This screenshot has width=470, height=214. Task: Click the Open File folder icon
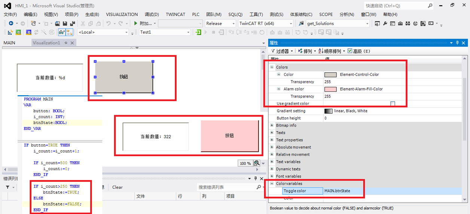[x=57, y=23]
